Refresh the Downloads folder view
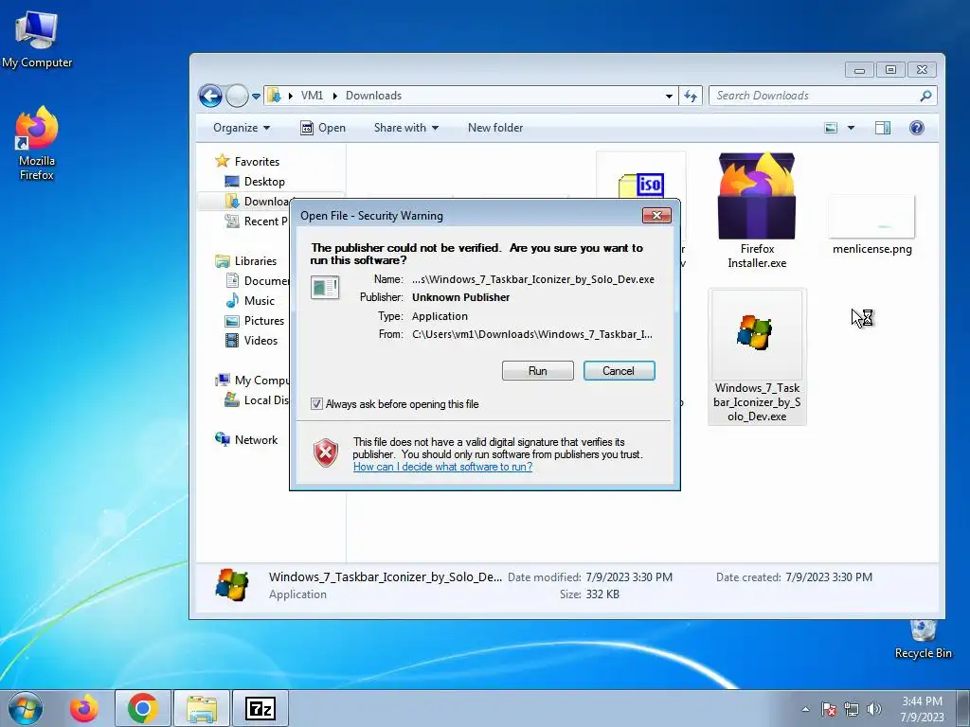Image resolution: width=970 pixels, height=727 pixels. coord(691,96)
